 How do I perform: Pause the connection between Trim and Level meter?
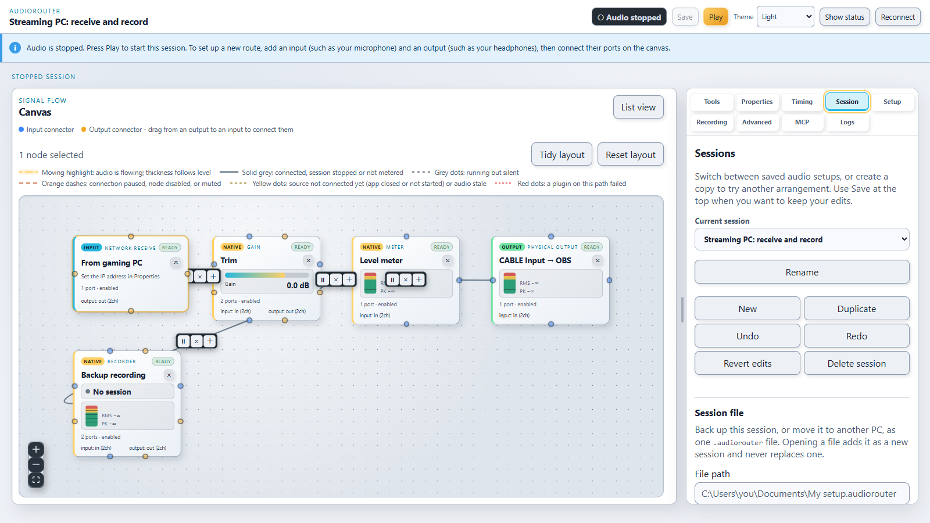click(323, 280)
